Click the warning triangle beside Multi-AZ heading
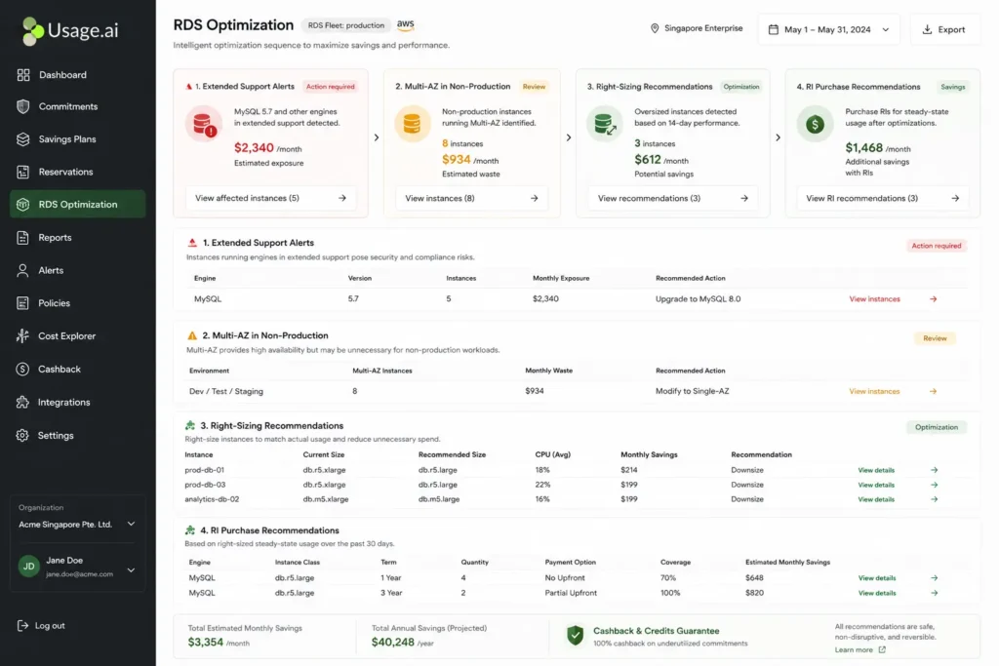The image size is (999, 666). (192, 335)
